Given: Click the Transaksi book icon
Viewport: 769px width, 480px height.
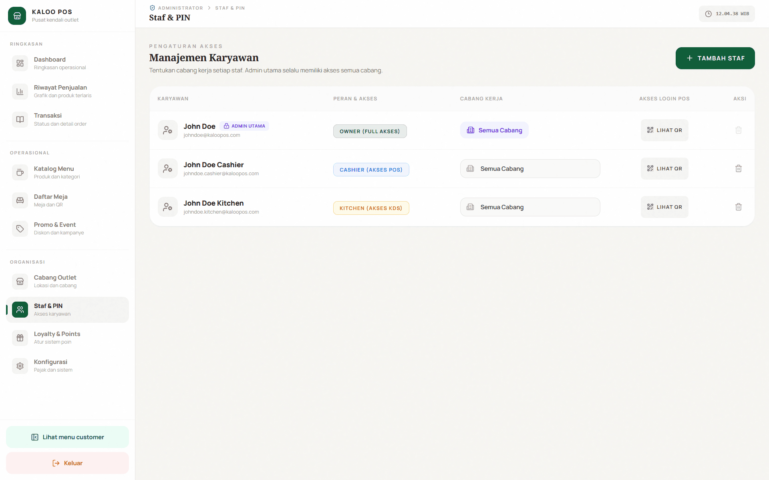Looking at the screenshot, I should [x=20, y=119].
